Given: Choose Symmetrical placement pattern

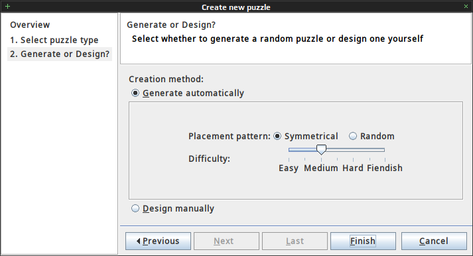Looking at the screenshot, I should pyautogui.click(x=277, y=136).
